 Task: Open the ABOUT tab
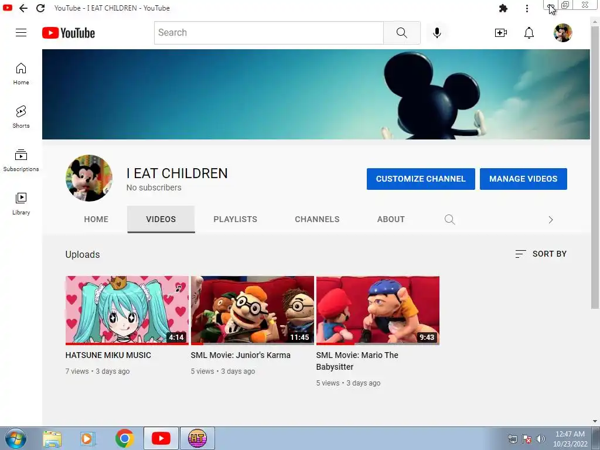[391, 219]
